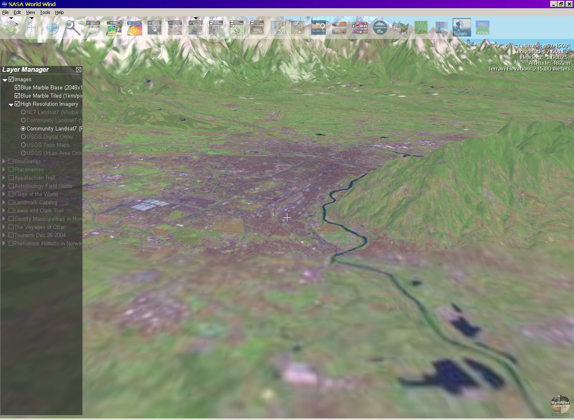Toggle the Layer Manager toolbar icon

click(11, 27)
